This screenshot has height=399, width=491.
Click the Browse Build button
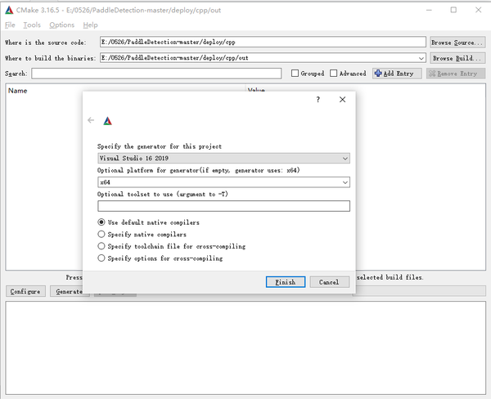pyautogui.click(x=457, y=58)
